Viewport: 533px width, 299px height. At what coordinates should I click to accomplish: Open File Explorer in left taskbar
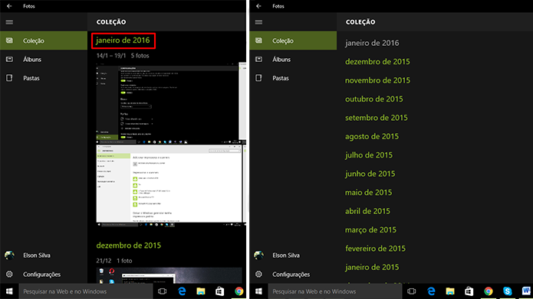201,291
